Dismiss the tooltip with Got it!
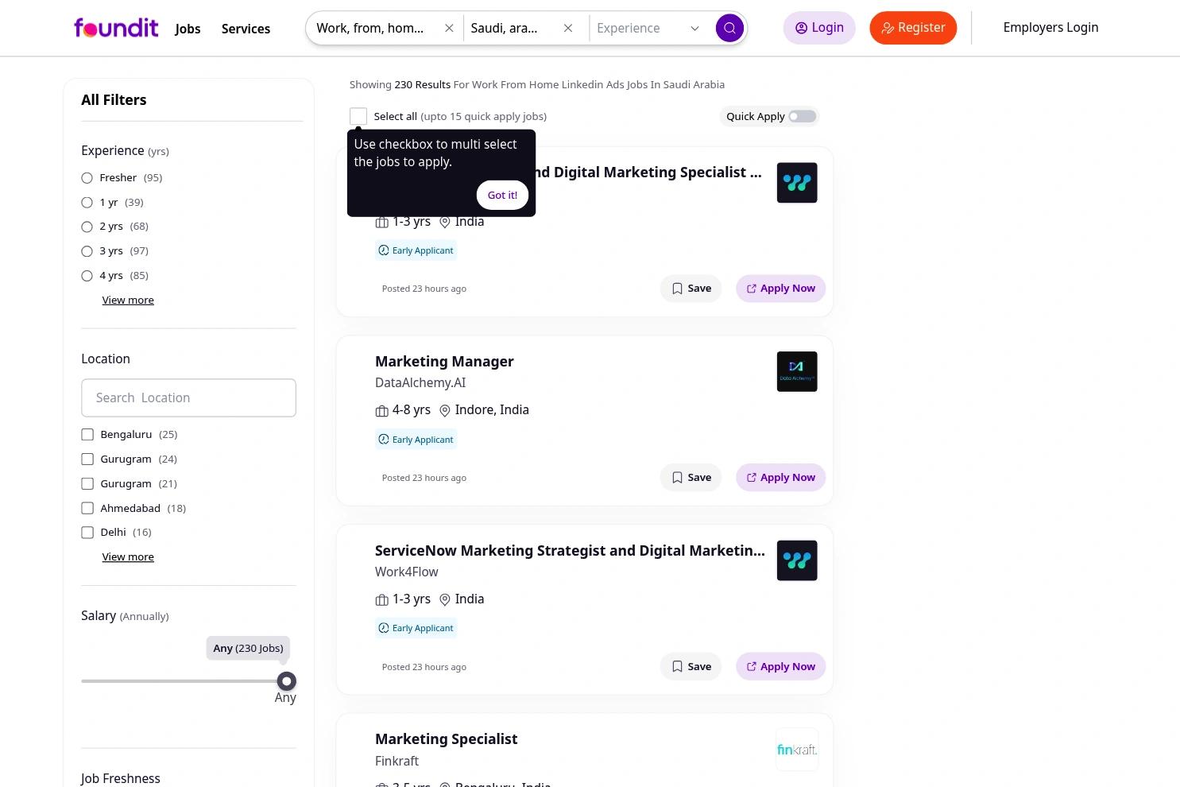 (x=502, y=195)
